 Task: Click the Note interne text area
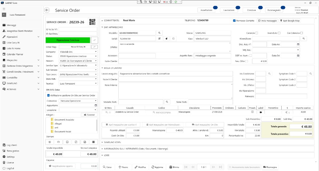pos(176,91)
